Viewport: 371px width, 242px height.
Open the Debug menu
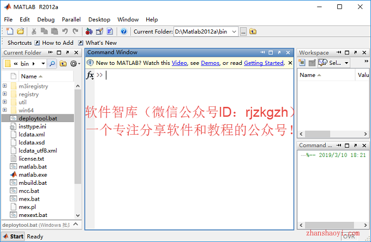46,20
